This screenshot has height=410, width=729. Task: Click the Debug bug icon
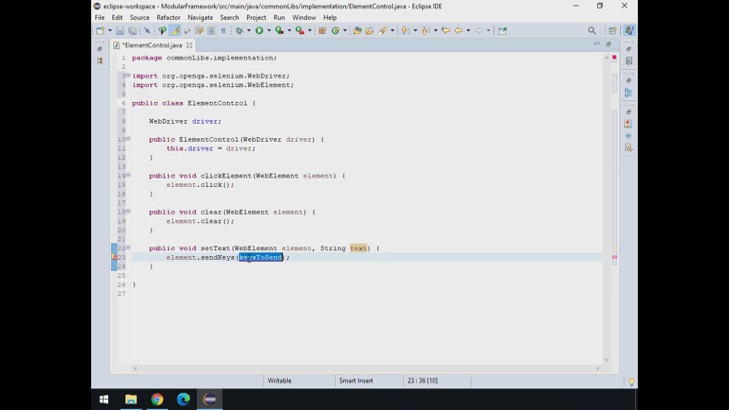(239, 31)
